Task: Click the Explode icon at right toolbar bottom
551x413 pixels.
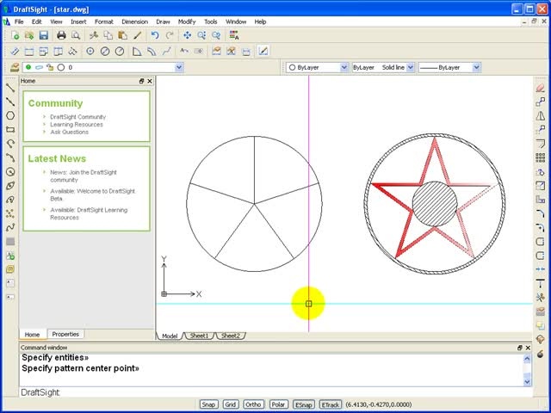Action: coord(541,354)
